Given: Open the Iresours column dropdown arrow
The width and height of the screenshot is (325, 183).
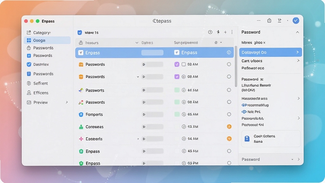Looking at the screenshot, I should tap(137, 43).
